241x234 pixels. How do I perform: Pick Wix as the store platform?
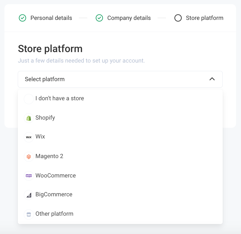point(120,137)
